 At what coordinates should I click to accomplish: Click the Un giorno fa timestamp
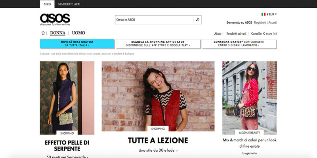point(250,153)
